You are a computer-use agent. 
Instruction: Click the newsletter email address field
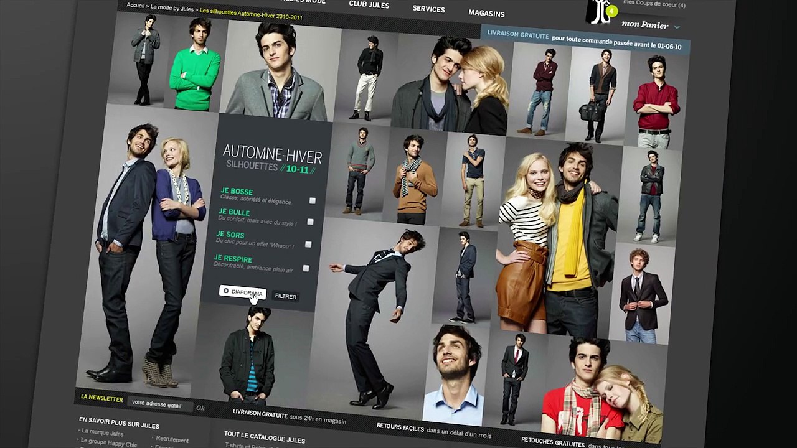click(x=159, y=404)
